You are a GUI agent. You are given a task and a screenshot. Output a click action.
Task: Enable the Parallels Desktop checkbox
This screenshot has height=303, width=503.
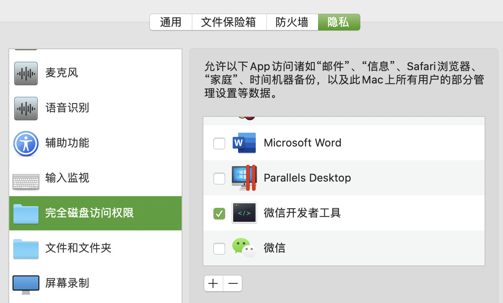coord(219,179)
